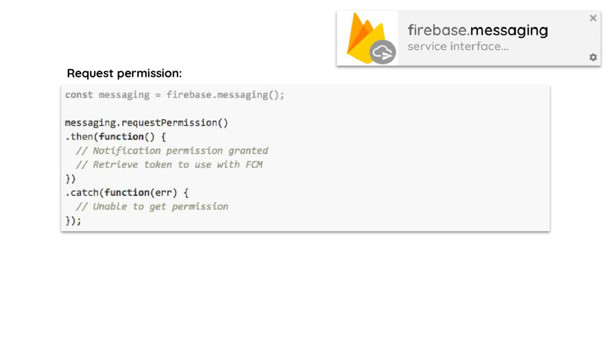Click the "Retrieve token to use with FCM" comment
This screenshot has height=343, width=611.
coord(169,164)
